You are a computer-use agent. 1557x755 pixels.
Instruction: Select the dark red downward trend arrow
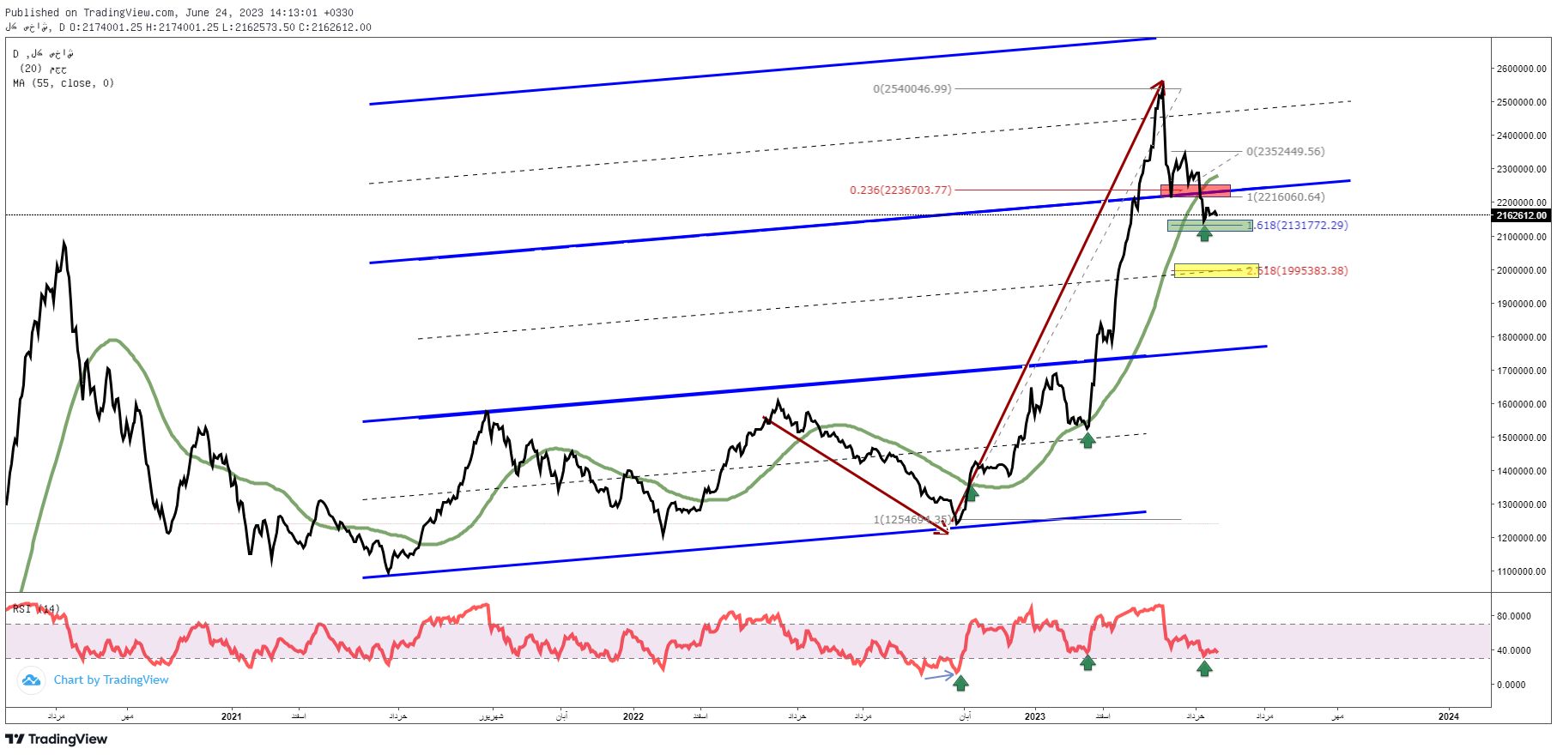click(857, 475)
